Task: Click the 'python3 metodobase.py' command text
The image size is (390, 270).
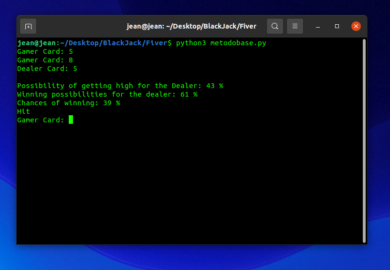Action: 221,43
